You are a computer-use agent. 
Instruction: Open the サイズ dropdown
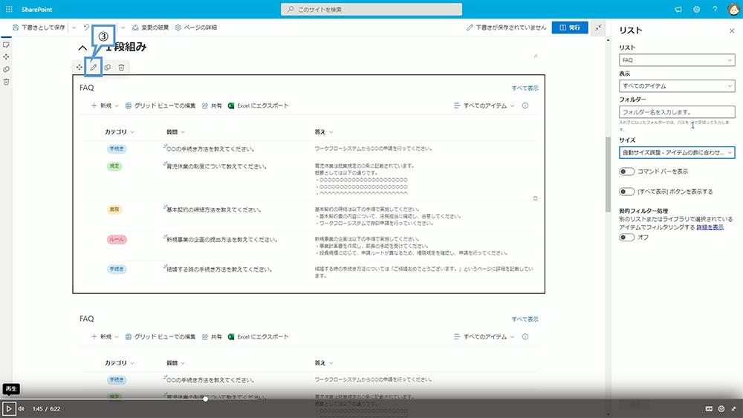(677, 152)
